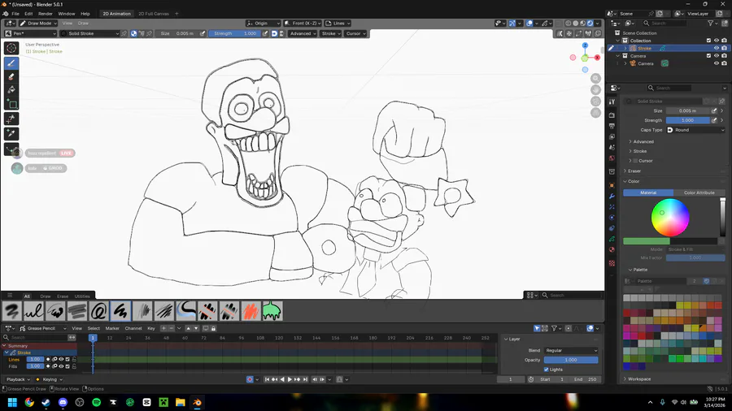Viewport: 732px width, 411px height.
Task: Expand the Advanced brush settings section
Action: click(x=643, y=141)
